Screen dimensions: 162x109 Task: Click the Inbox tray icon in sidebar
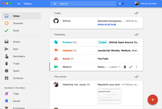tap(7, 16)
